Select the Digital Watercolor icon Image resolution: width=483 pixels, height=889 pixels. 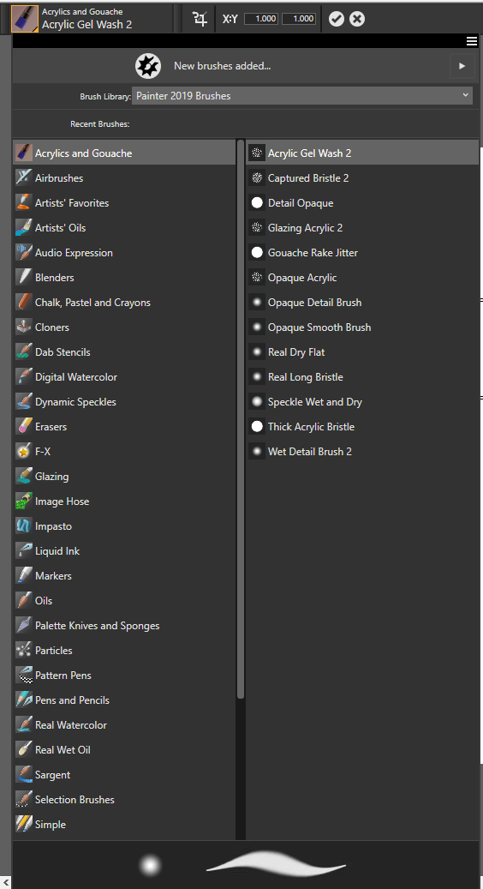24,377
